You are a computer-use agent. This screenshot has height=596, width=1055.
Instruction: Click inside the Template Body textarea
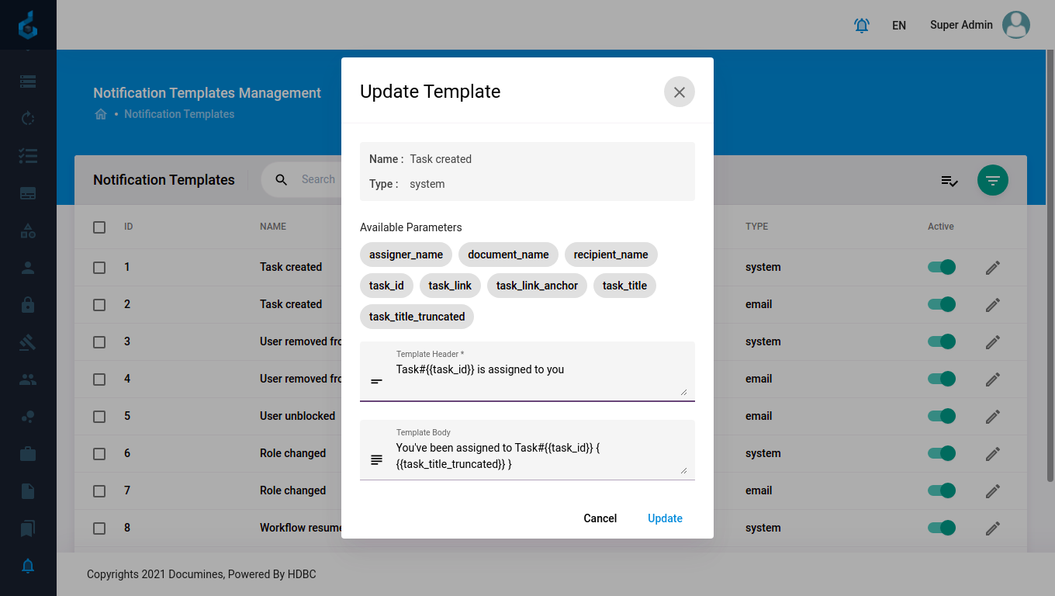point(535,456)
